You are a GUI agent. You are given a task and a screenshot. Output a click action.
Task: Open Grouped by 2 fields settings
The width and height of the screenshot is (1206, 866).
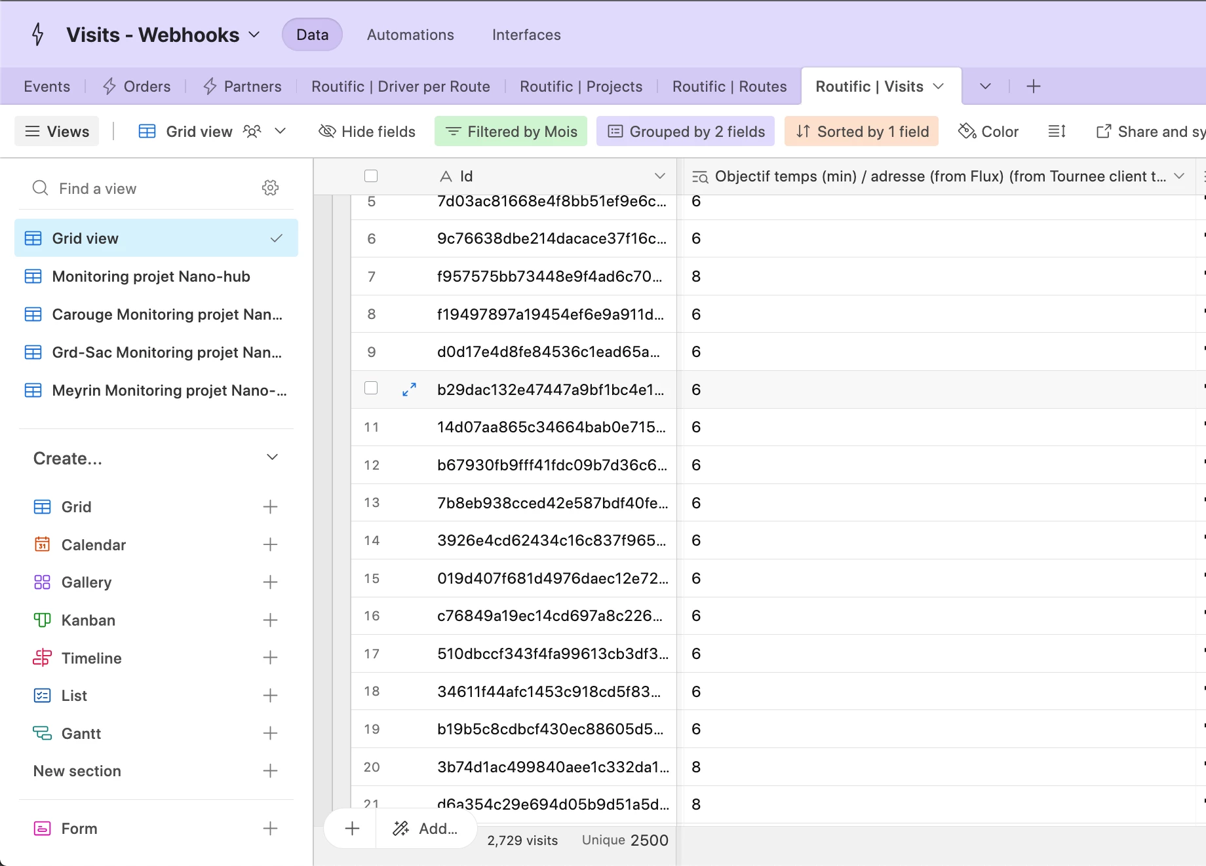686,132
